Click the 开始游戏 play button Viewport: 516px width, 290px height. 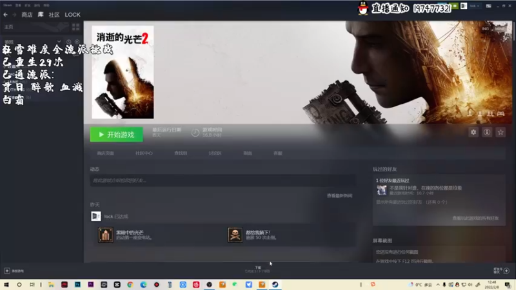pos(117,135)
